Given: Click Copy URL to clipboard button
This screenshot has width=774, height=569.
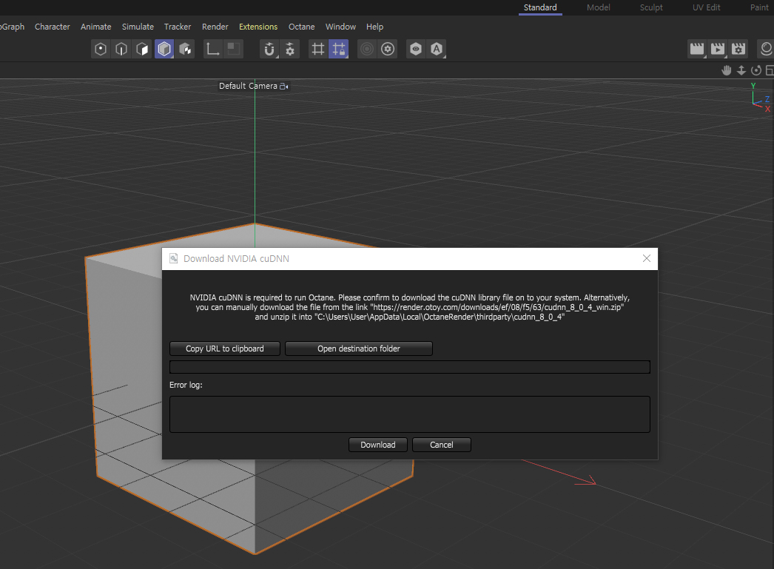Looking at the screenshot, I should point(225,349).
